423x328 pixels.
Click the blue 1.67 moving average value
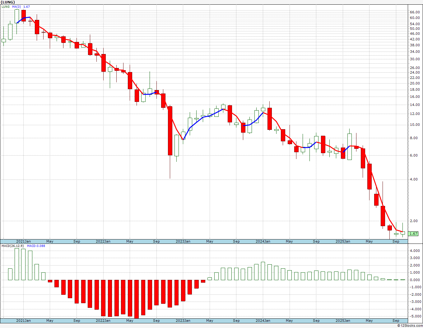tap(27, 7)
